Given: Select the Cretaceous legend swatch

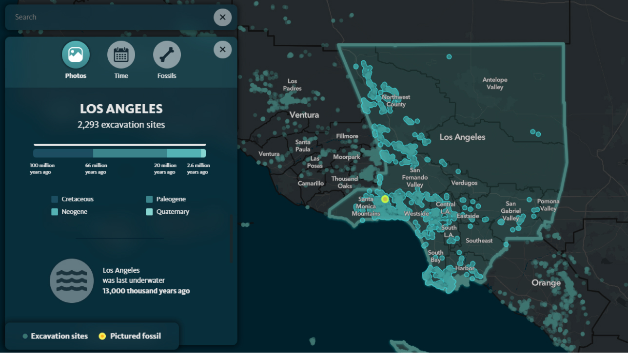Looking at the screenshot, I should pos(55,199).
